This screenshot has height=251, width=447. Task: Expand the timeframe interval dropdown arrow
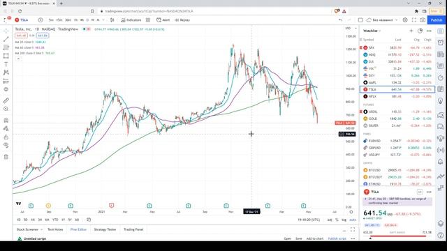(103, 20)
